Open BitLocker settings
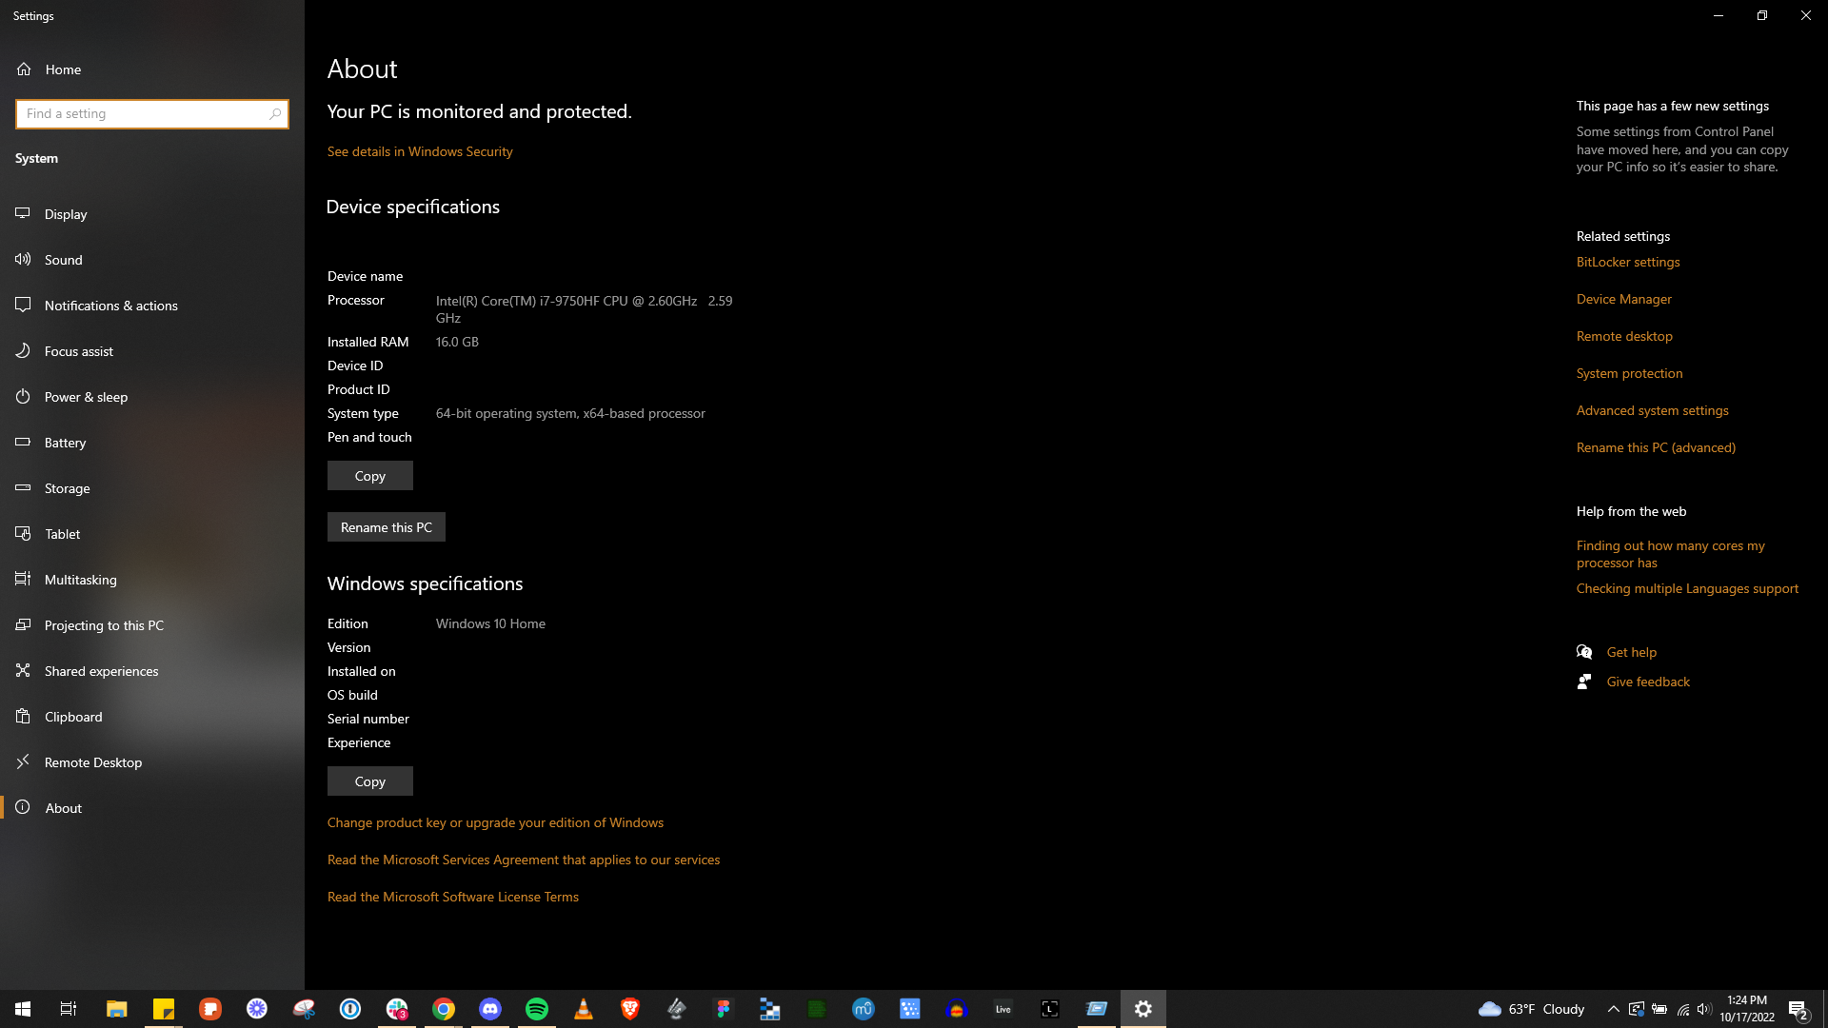1828x1028 pixels. click(x=1628, y=262)
